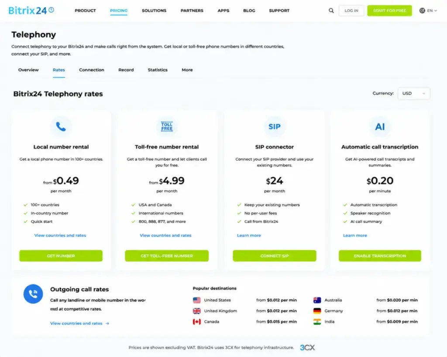Click the Speaker recognition feature text
The width and height of the screenshot is (447, 357).
pos(370,213)
